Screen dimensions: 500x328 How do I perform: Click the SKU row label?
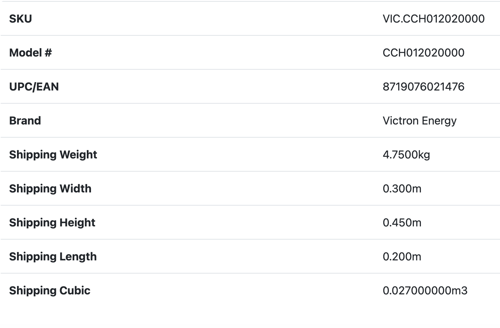click(x=20, y=19)
